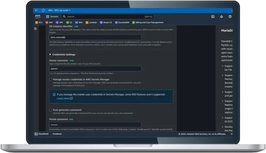266x153 pixels.
Task: Click the AWS logo home icon
Action: point(38,16)
